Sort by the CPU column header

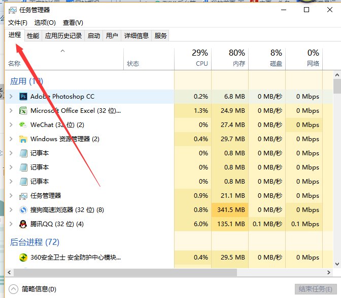pyautogui.click(x=193, y=58)
